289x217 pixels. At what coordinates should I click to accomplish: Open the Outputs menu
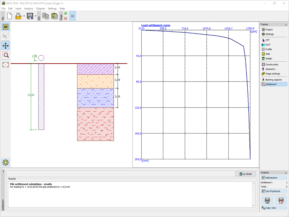[40, 8]
